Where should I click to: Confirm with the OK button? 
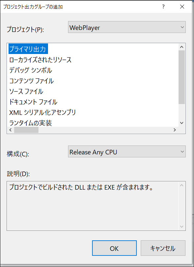point(114,249)
